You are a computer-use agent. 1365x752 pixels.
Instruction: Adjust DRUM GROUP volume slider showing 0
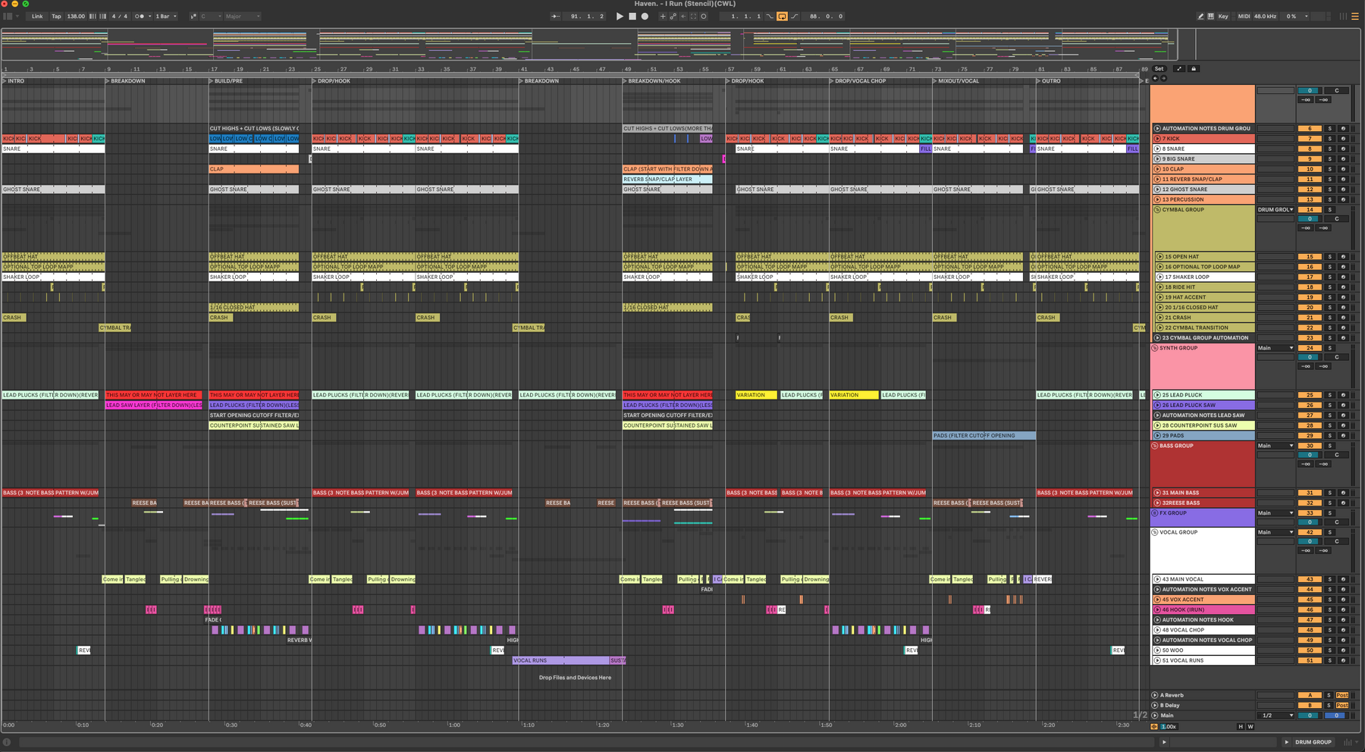click(x=1310, y=90)
